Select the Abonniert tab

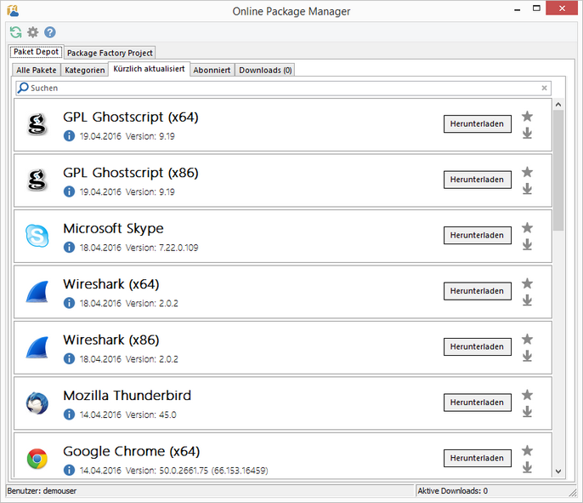click(212, 70)
